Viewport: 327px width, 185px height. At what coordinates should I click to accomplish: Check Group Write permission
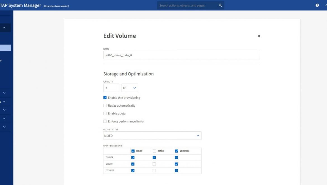coord(154,164)
